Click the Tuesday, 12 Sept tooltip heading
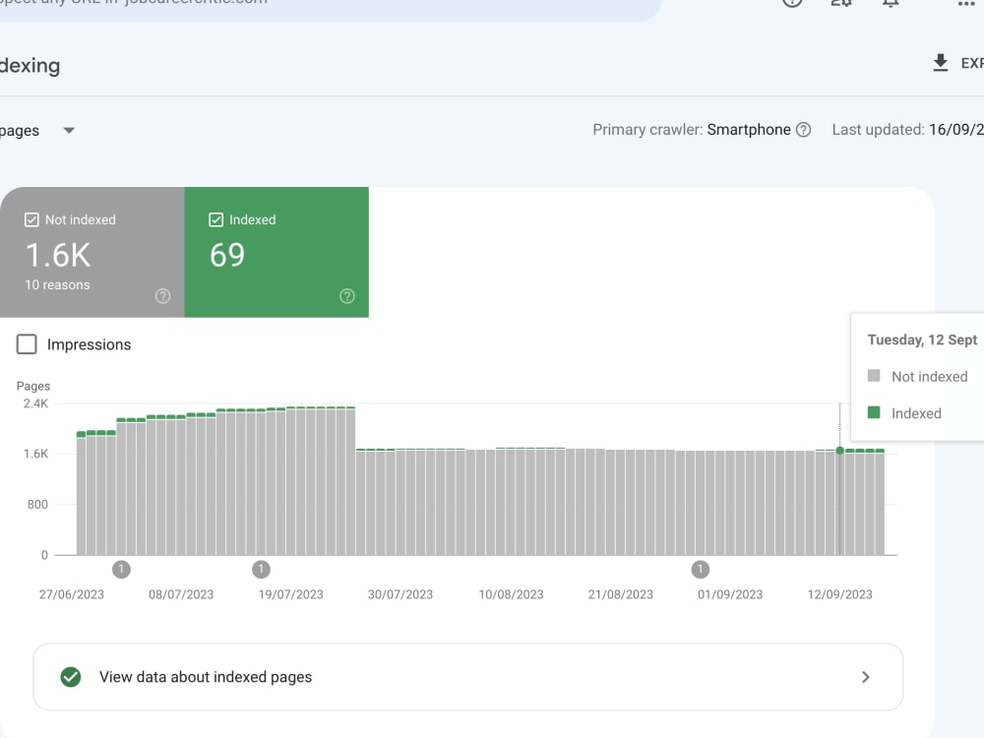Viewport: 984px width, 738px height. [922, 340]
